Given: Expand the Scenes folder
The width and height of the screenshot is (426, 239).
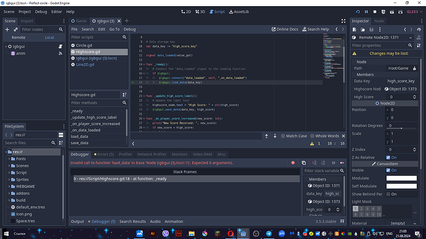Looking at the screenshot, I should 9,166.
